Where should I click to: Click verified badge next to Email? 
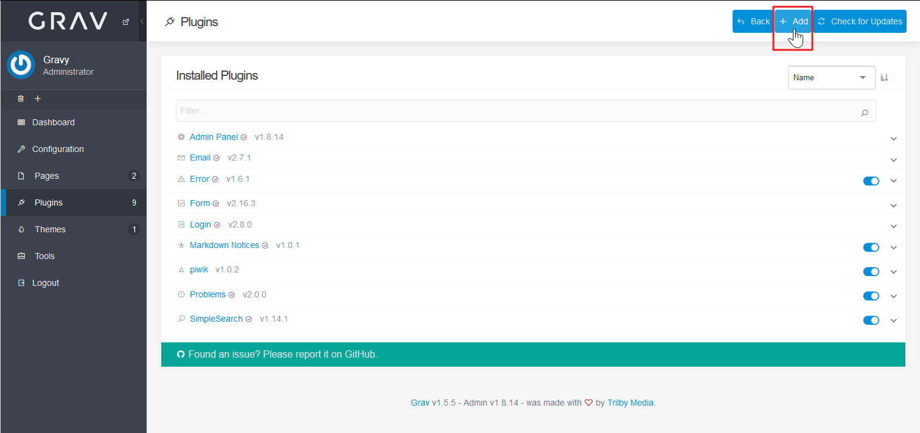pos(216,158)
